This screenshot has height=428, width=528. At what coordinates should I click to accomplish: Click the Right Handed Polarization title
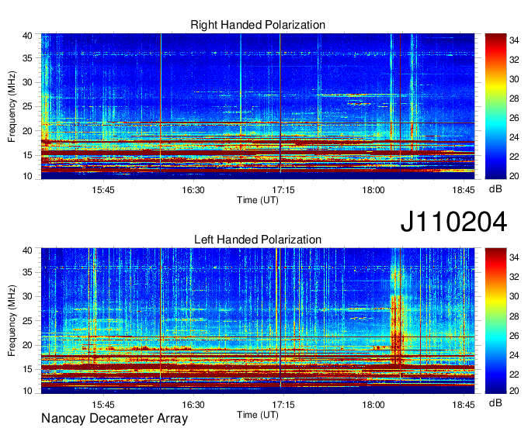pos(258,25)
